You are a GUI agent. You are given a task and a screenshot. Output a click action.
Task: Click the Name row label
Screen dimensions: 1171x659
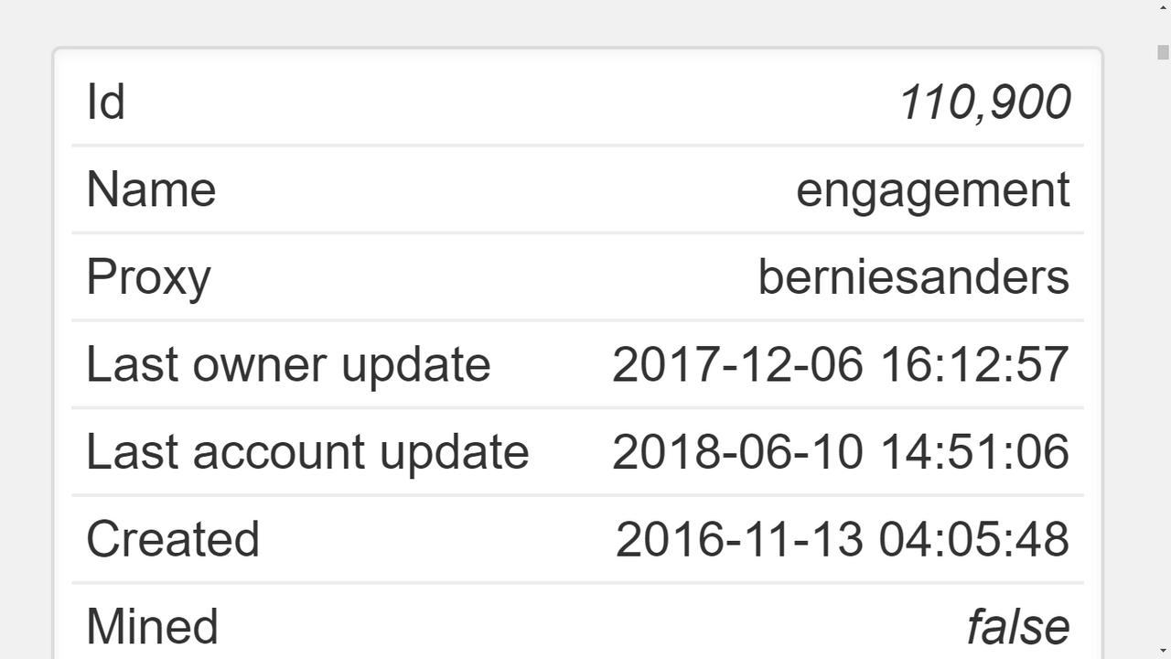151,189
